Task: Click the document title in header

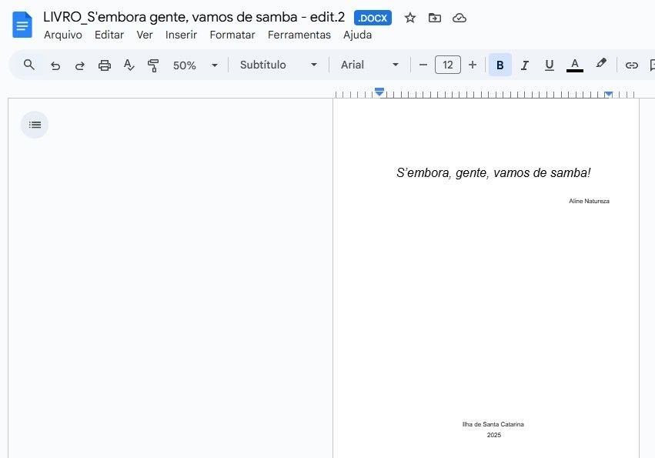Action: 194,17
